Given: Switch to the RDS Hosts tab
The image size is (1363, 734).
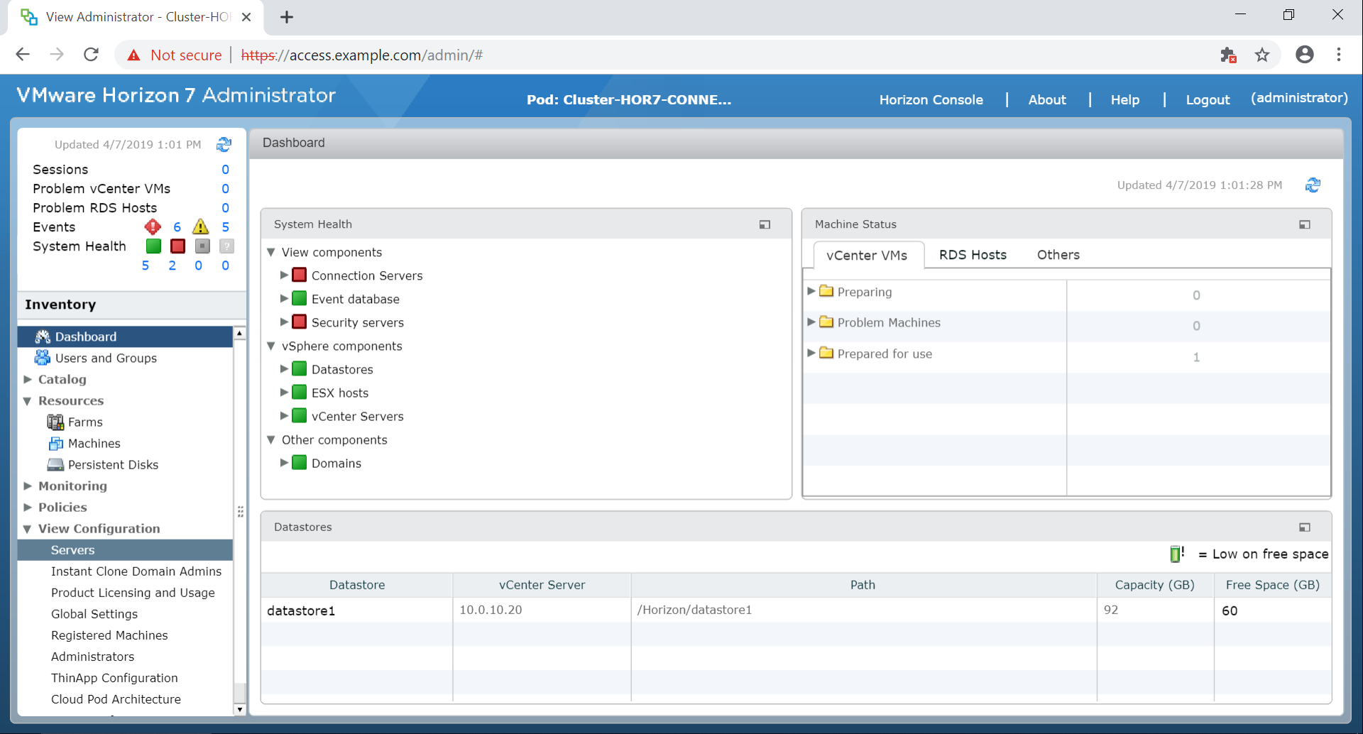Looking at the screenshot, I should (973, 255).
